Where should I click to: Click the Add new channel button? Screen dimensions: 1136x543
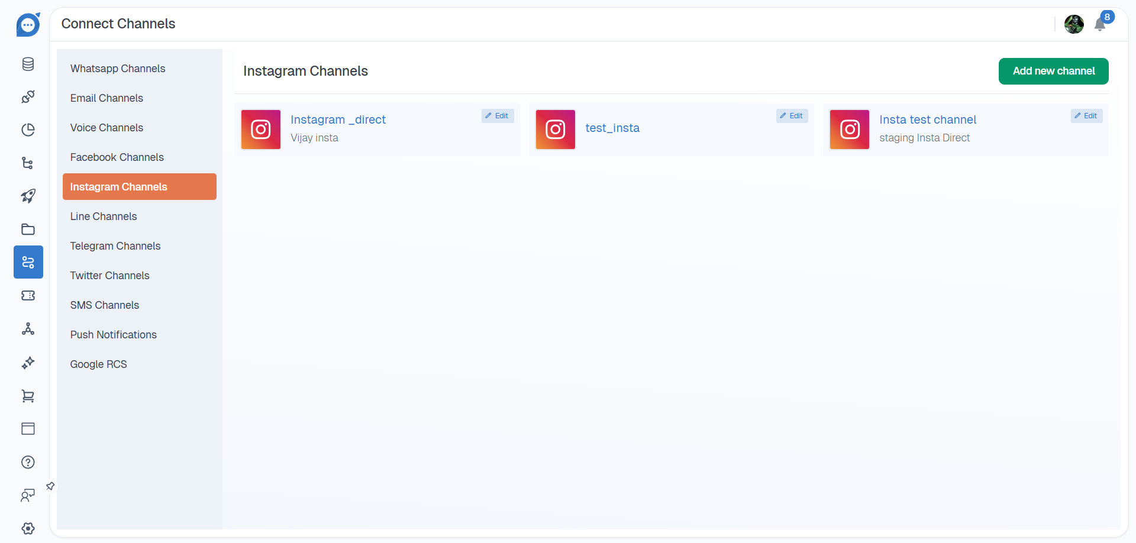click(1054, 71)
